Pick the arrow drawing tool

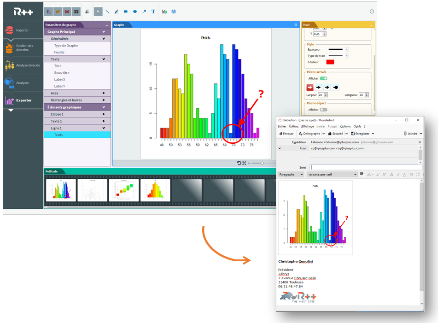[x=144, y=12]
